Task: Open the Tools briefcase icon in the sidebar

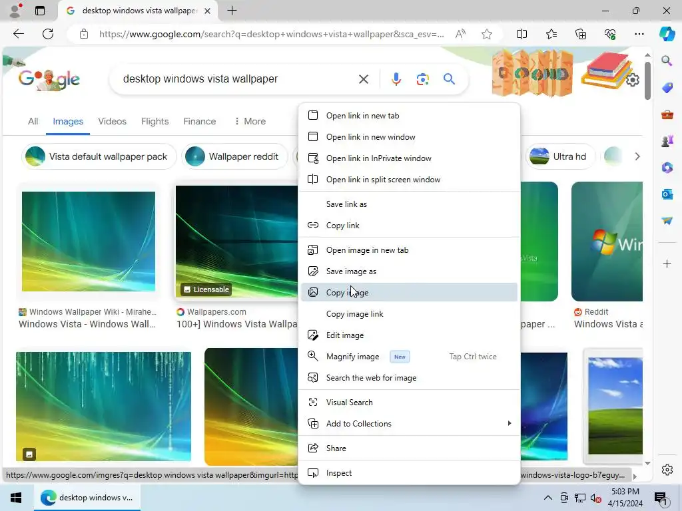Action: point(667,114)
